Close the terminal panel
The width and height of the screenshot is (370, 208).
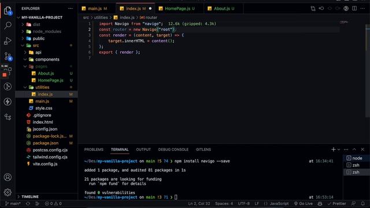(x=362, y=149)
